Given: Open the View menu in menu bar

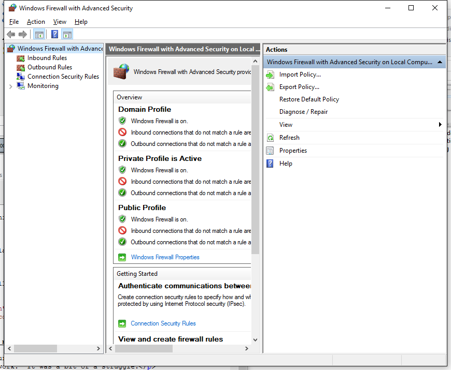Looking at the screenshot, I should (x=60, y=22).
